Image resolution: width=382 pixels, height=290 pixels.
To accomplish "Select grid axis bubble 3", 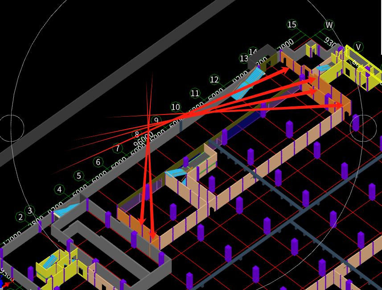I will 30,210.
